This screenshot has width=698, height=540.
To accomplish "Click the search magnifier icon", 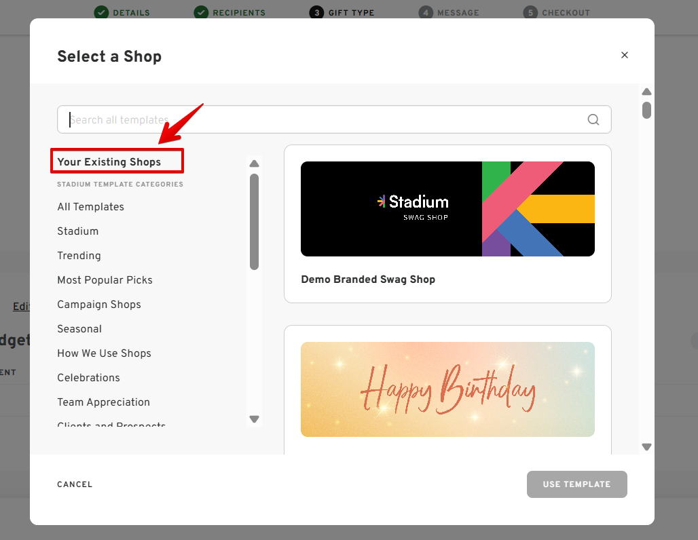I will [593, 120].
